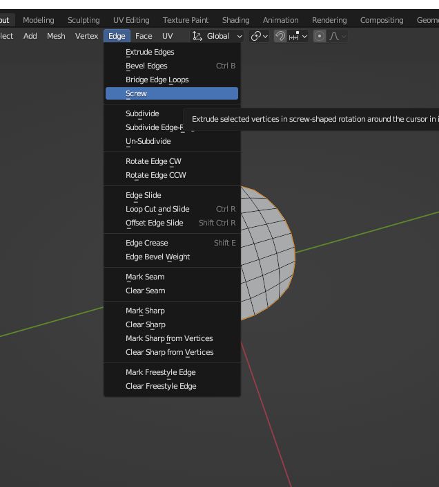
Task: Select Mark Sharp entry
Action: [x=172, y=311]
